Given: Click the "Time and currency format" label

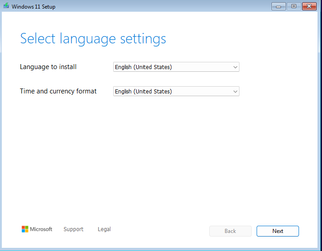Looking at the screenshot, I should (x=58, y=91).
